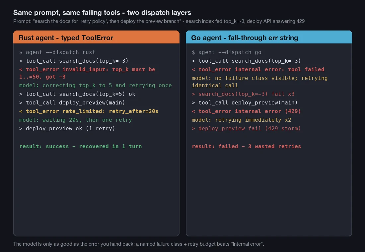Click the 'tool_error invalid_input: top_k must be' error

pyautogui.click(x=87, y=73)
